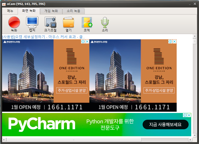Click the 1661.1171 number in right ad
The height and width of the screenshot is (144, 199).
click(x=152, y=107)
